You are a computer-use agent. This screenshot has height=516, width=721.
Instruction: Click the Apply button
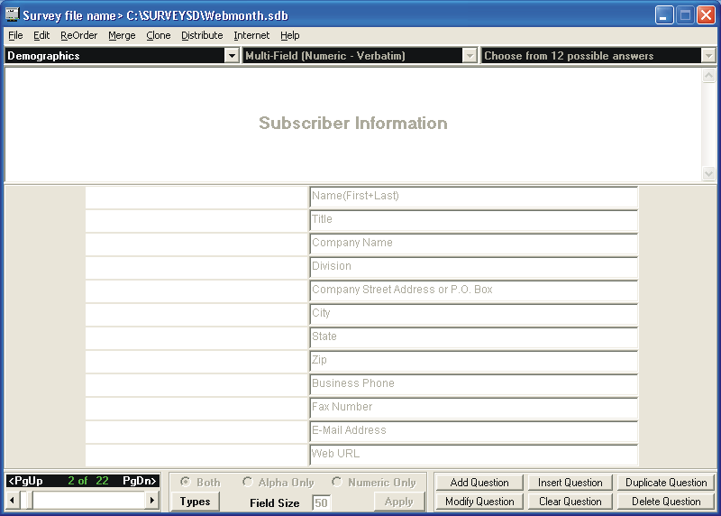click(398, 502)
